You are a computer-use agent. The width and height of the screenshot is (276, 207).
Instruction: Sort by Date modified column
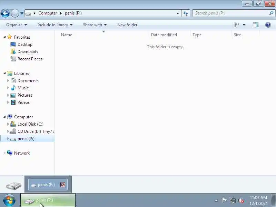(x=169, y=35)
